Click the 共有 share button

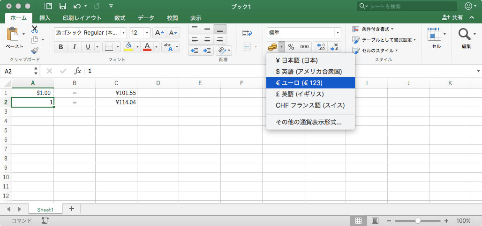click(452, 18)
